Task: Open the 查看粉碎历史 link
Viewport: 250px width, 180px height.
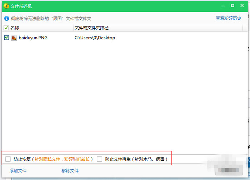Action: coord(228,18)
